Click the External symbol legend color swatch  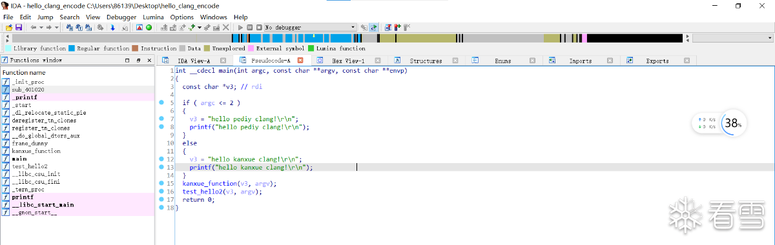[251, 48]
